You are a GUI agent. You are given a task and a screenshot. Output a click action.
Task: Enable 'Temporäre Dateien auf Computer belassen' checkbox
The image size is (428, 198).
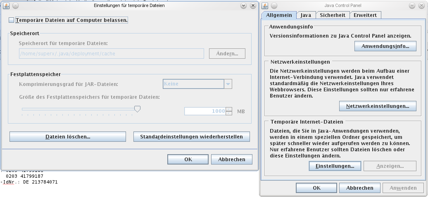[11, 20]
